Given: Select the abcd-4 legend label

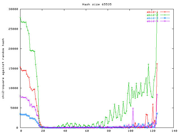Looking at the screenshot, I should 152,21.
